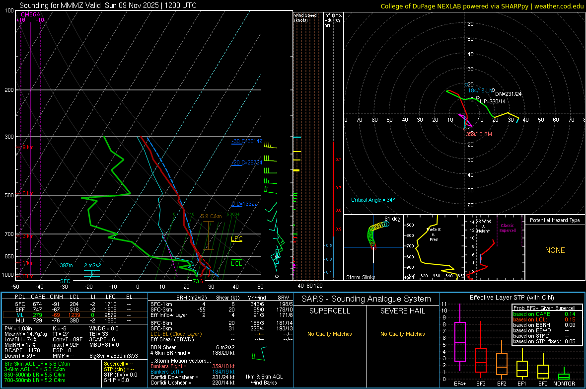This screenshot has width=586, height=389.
Task: Click No Quality Matches under SEVERE HAIL
Action: 402,334
